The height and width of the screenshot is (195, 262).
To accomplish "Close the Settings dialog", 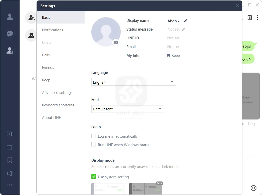I will pos(238,6).
